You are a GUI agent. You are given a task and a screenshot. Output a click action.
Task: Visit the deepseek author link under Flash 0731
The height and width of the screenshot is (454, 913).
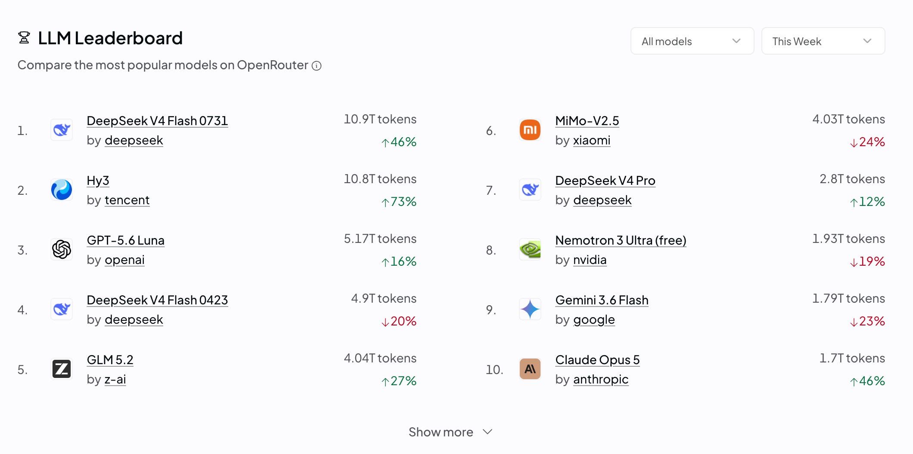click(134, 141)
